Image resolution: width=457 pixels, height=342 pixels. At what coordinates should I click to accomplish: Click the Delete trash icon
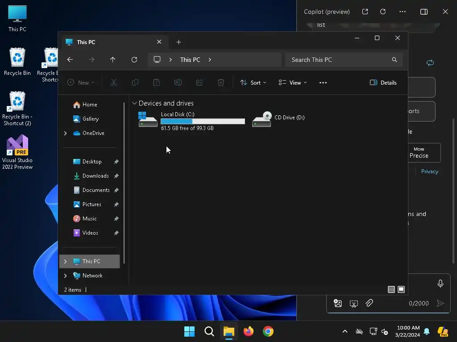click(221, 82)
